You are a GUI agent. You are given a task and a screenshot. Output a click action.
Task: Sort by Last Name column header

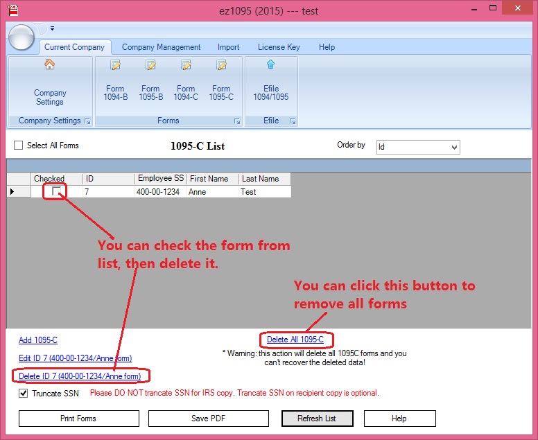[x=265, y=179]
